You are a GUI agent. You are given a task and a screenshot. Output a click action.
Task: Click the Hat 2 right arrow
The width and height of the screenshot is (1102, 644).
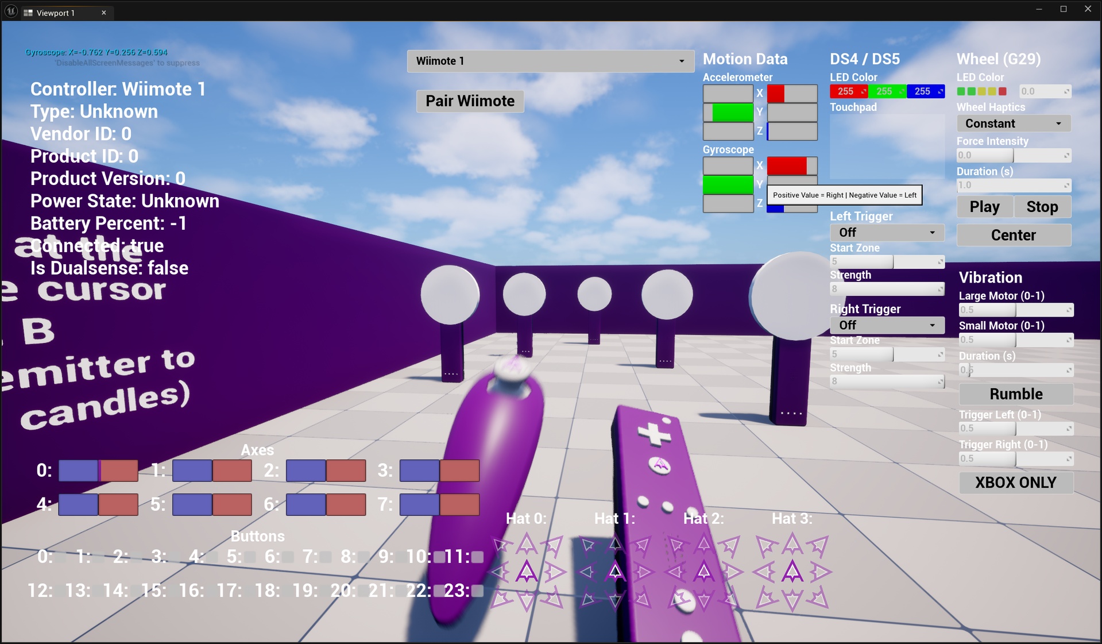tap(732, 572)
